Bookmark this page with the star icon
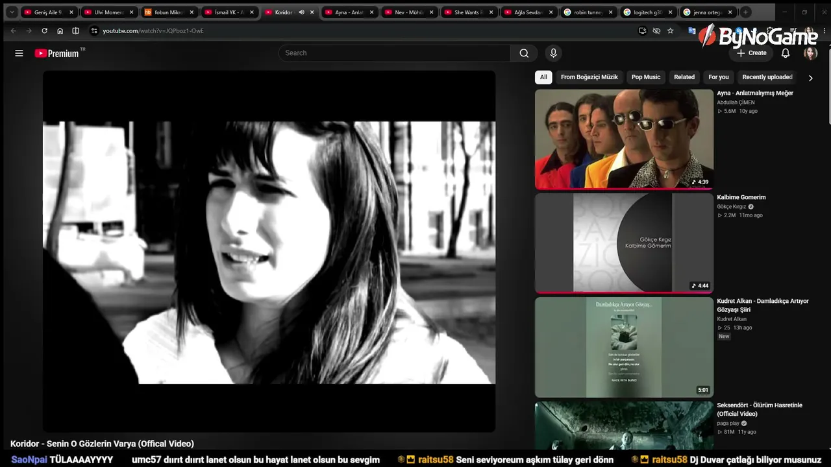The width and height of the screenshot is (831, 467). pos(670,30)
